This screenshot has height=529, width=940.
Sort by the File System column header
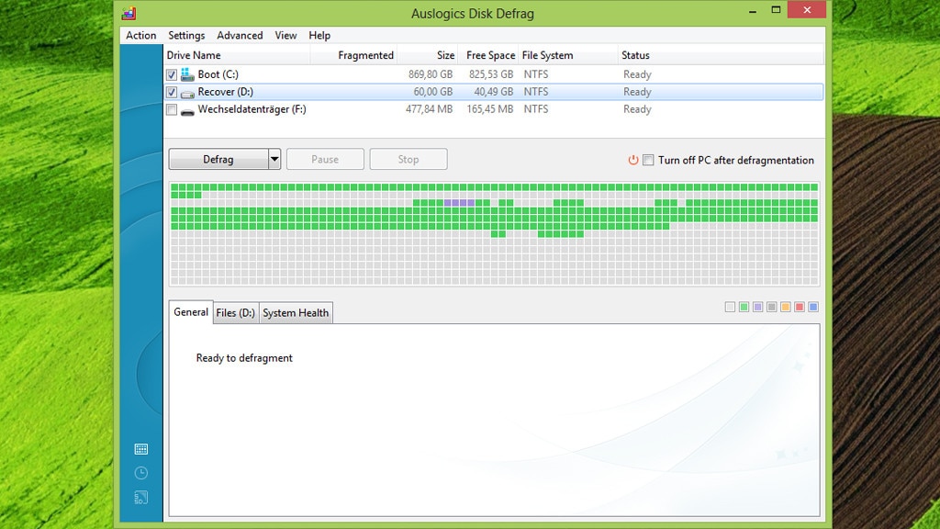tap(567, 55)
